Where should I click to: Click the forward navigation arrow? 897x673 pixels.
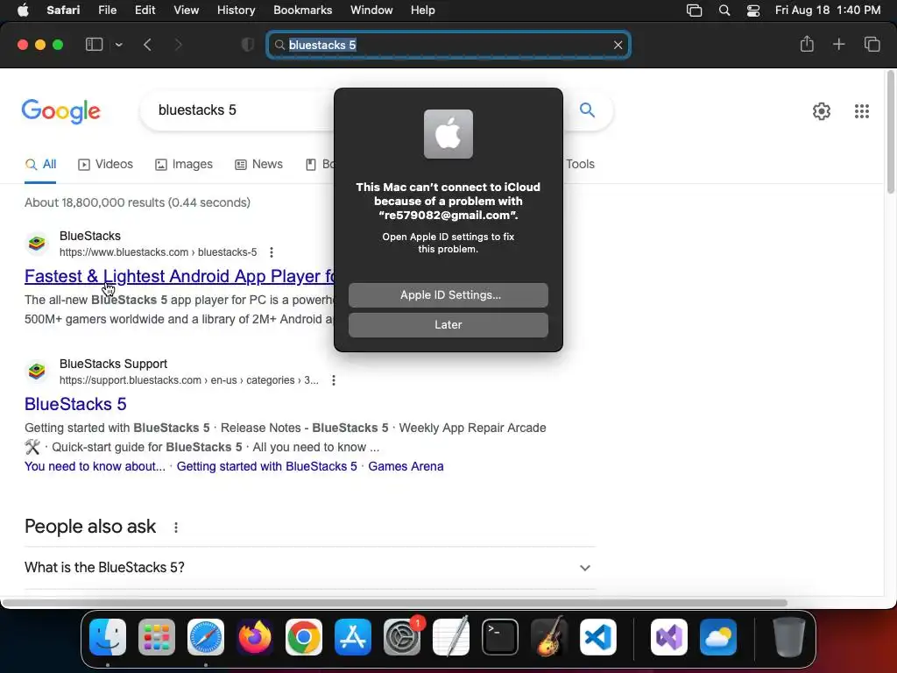click(x=178, y=45)
